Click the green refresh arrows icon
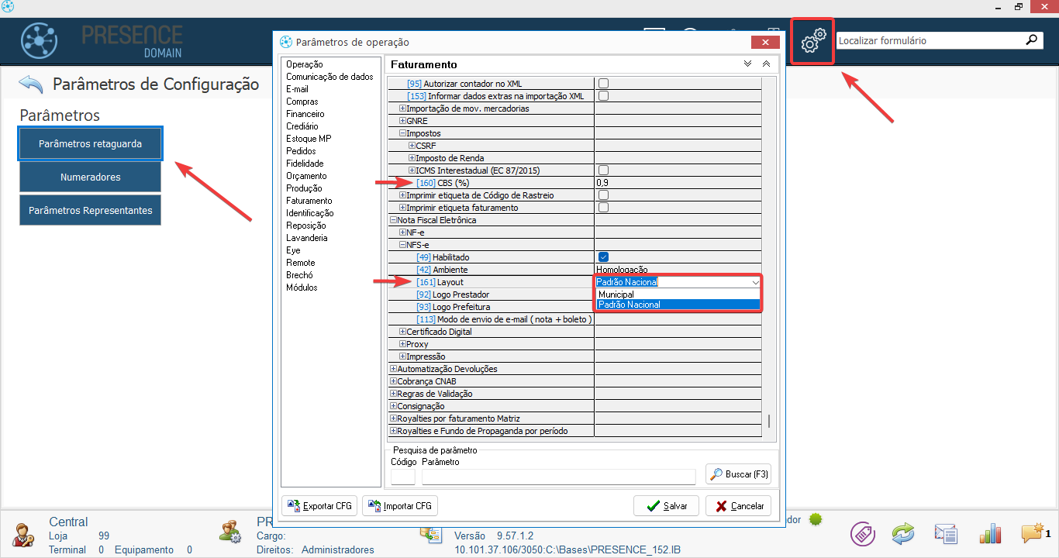The height and width of the screenshot is (558, 1059). tap(903, 533)
